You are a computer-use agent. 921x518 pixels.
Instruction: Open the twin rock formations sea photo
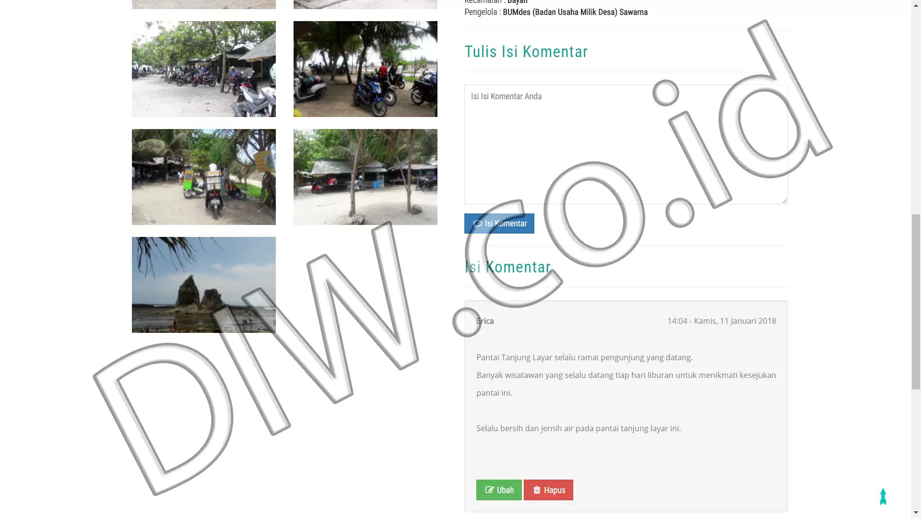coord(204,285)
